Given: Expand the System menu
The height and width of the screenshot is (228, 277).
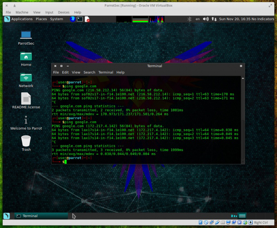Looking at the screenshot, I should (x=56, y=19).
